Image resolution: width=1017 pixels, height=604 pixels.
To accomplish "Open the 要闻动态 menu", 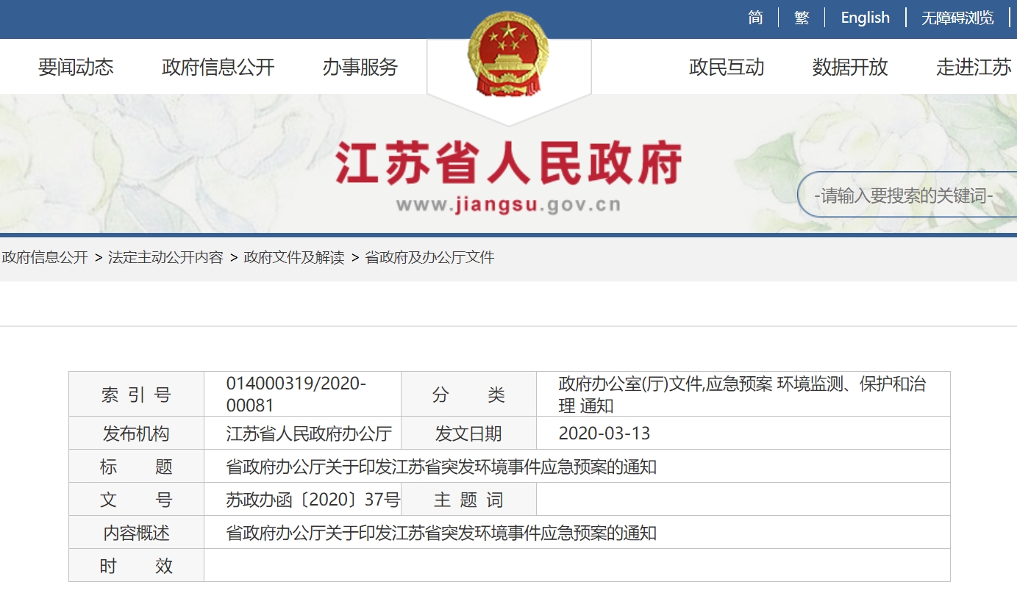I will (x=76, y=67).
